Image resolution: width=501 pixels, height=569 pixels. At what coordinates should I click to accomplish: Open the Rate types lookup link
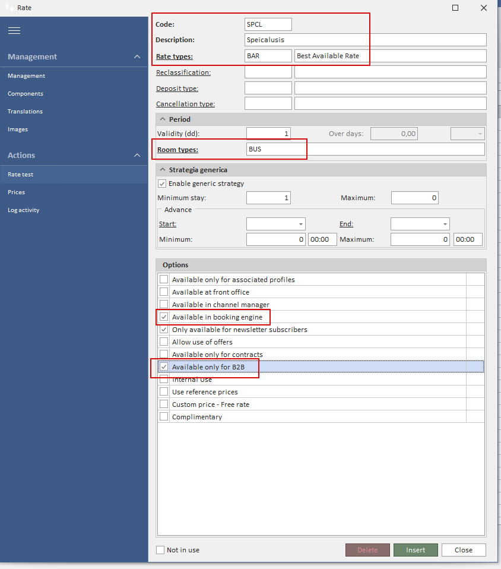coord(175,56)
